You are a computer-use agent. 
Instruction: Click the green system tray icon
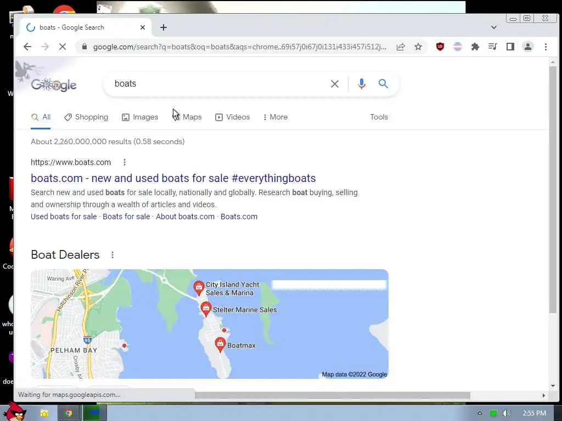[493, 413]
